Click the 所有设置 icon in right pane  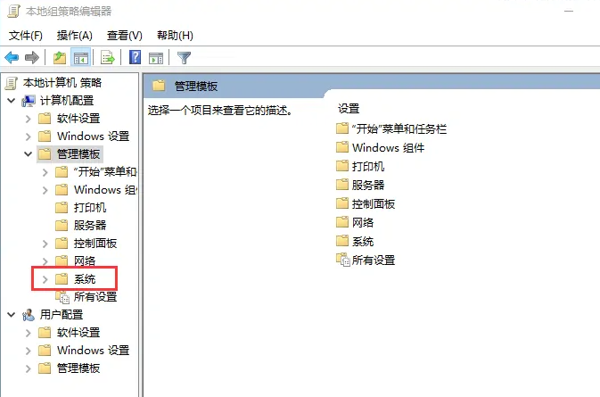pos(343,260)
